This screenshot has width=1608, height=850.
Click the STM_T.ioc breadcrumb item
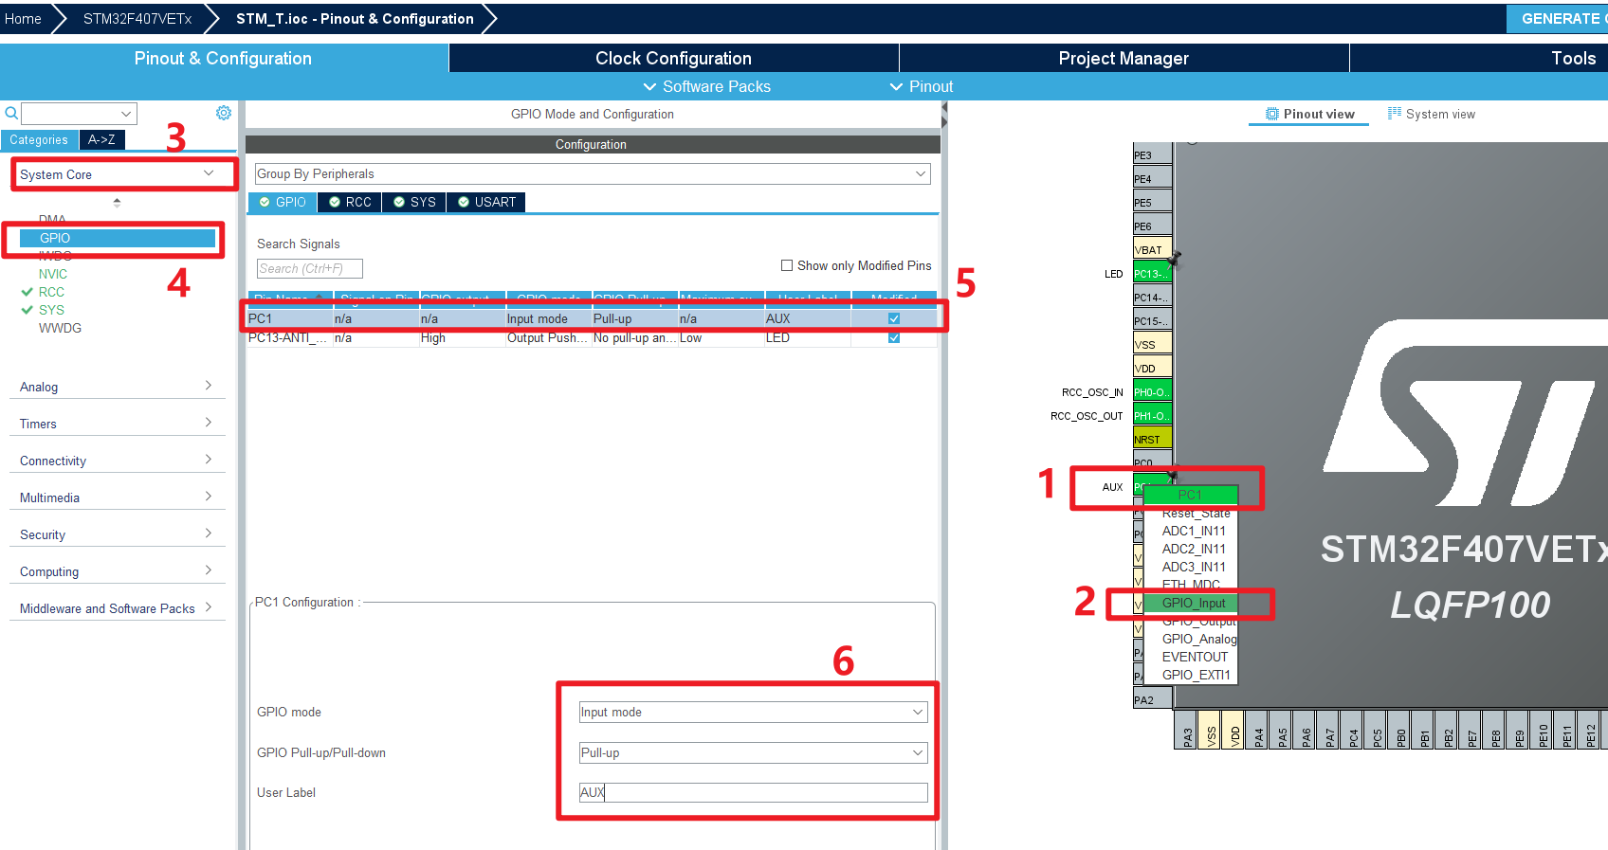355,19
